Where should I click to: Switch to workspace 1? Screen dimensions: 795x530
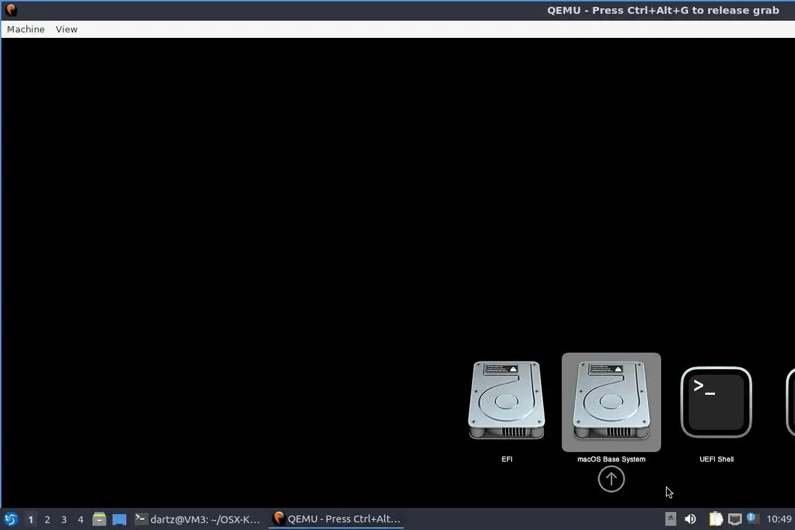pyautogui.click(x=30, y=520)
